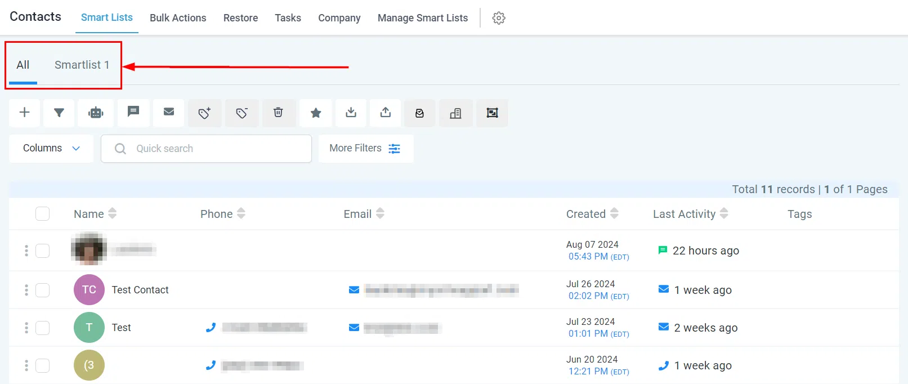Click '2 weeks ago' last activity
Screen dimensions: 908x384
(x=706, y=328)
